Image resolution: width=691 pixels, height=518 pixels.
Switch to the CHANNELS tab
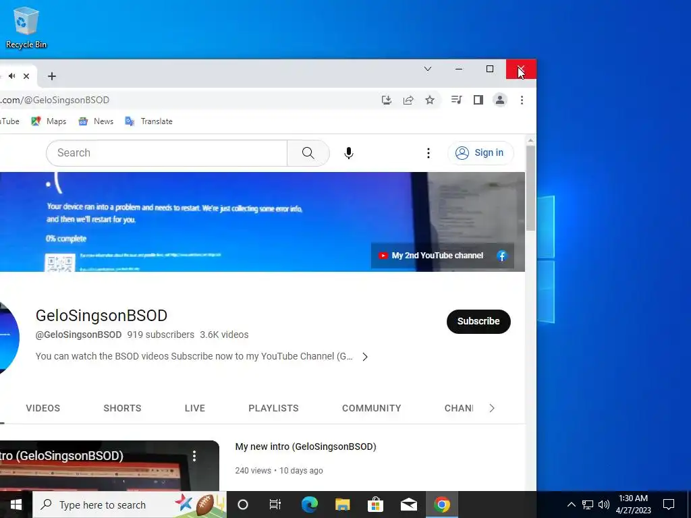458,408
